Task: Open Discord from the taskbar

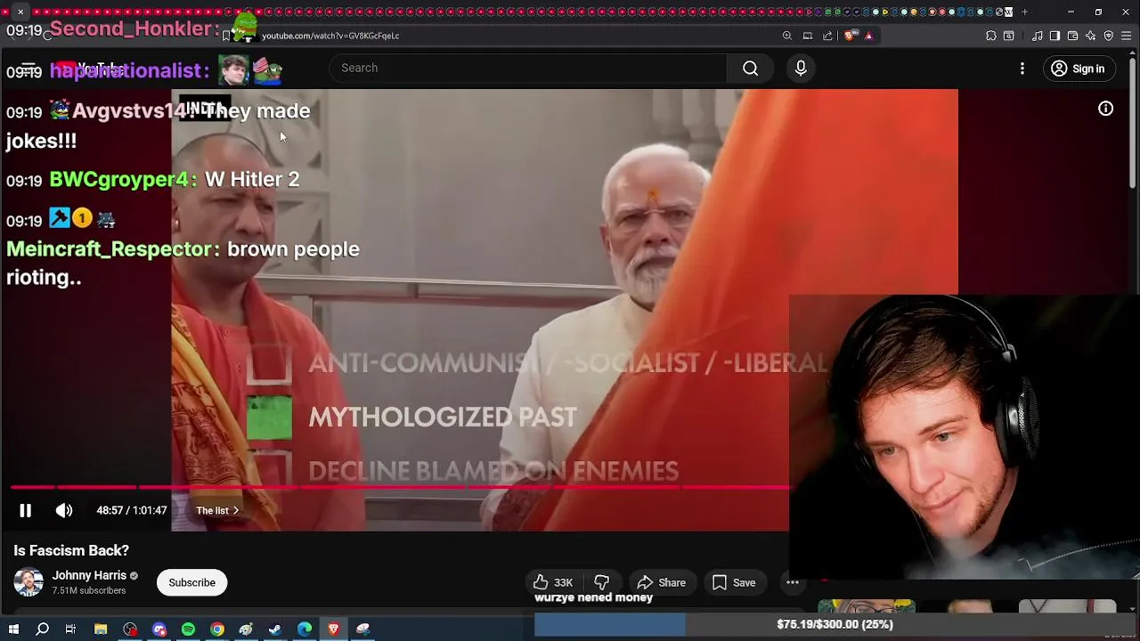Action: (x=159, y=629)
